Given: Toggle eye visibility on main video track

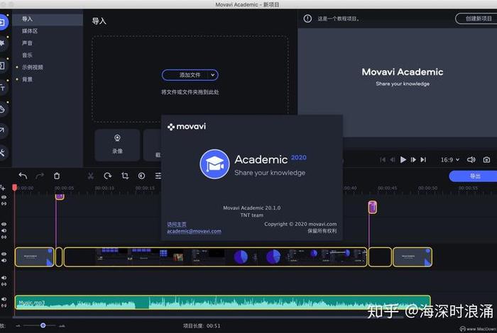Looking at the screenshot, I should pos(4,253).
